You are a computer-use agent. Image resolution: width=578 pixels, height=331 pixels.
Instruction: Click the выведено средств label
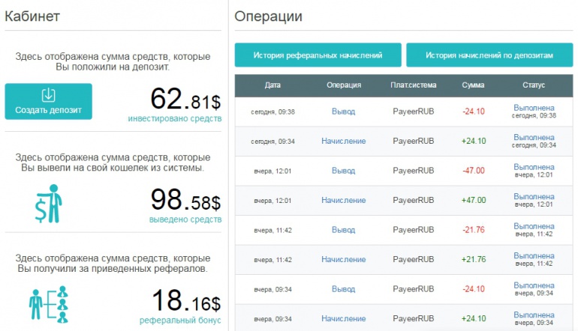(x=184, y=219)
